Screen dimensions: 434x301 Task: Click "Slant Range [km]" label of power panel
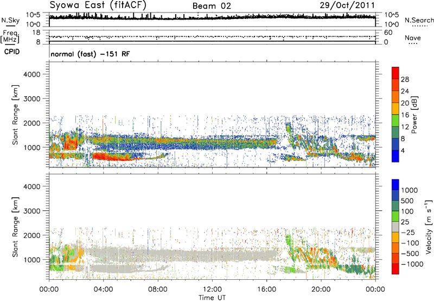coord(15,115)
